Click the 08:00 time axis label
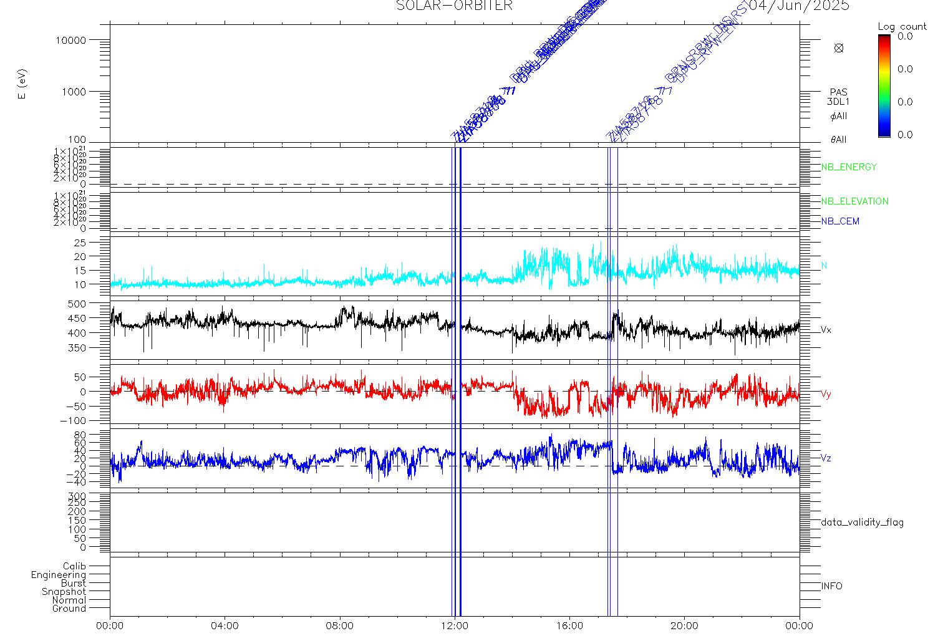Image resolution: width=943 pixels, height=636 pixels. (x=340, y=625)
